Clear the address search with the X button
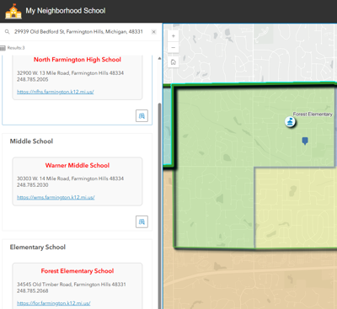The height and width of the screenshot is (309, 337). tap(154, 32)
